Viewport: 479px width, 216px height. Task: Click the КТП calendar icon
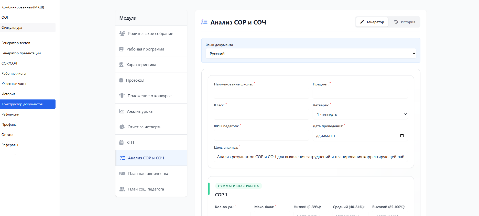tap(121, 142)
